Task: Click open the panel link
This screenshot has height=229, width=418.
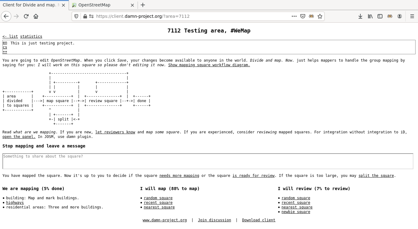Action: 19,137
